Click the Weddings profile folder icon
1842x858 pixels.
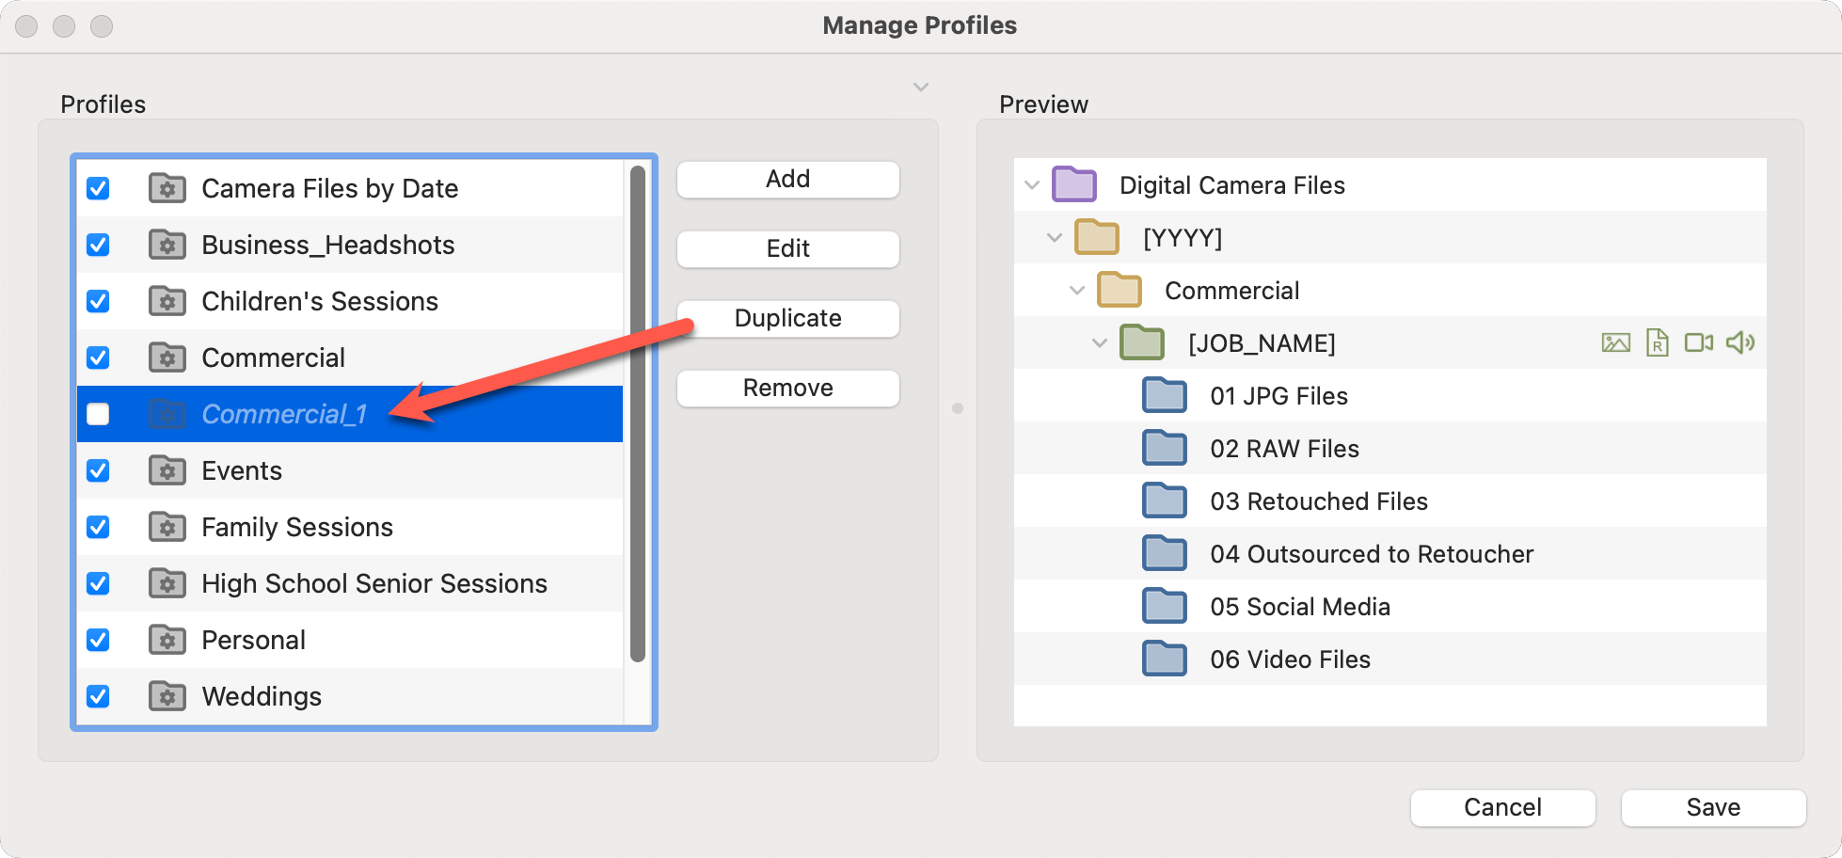167,696
